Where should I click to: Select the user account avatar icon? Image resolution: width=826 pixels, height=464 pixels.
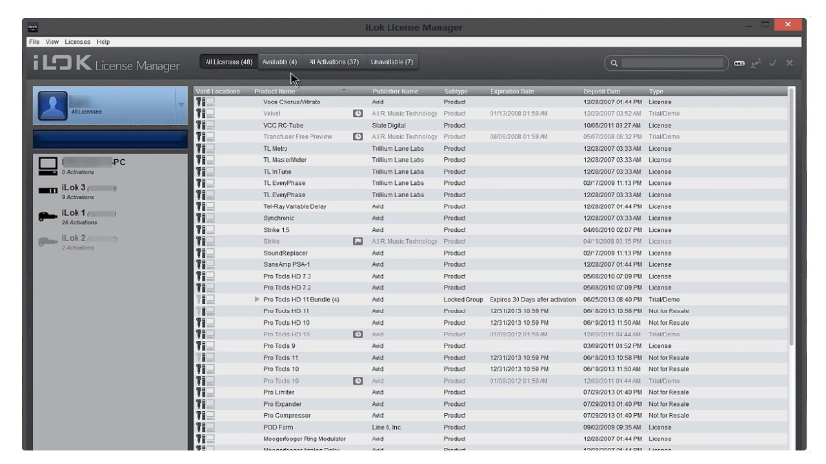(x=53, y=106)
